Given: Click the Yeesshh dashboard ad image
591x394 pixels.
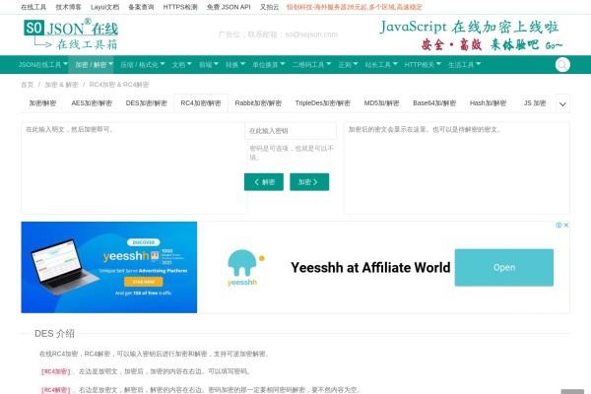Looking at the screenshot, I should [x=108, y=267].
